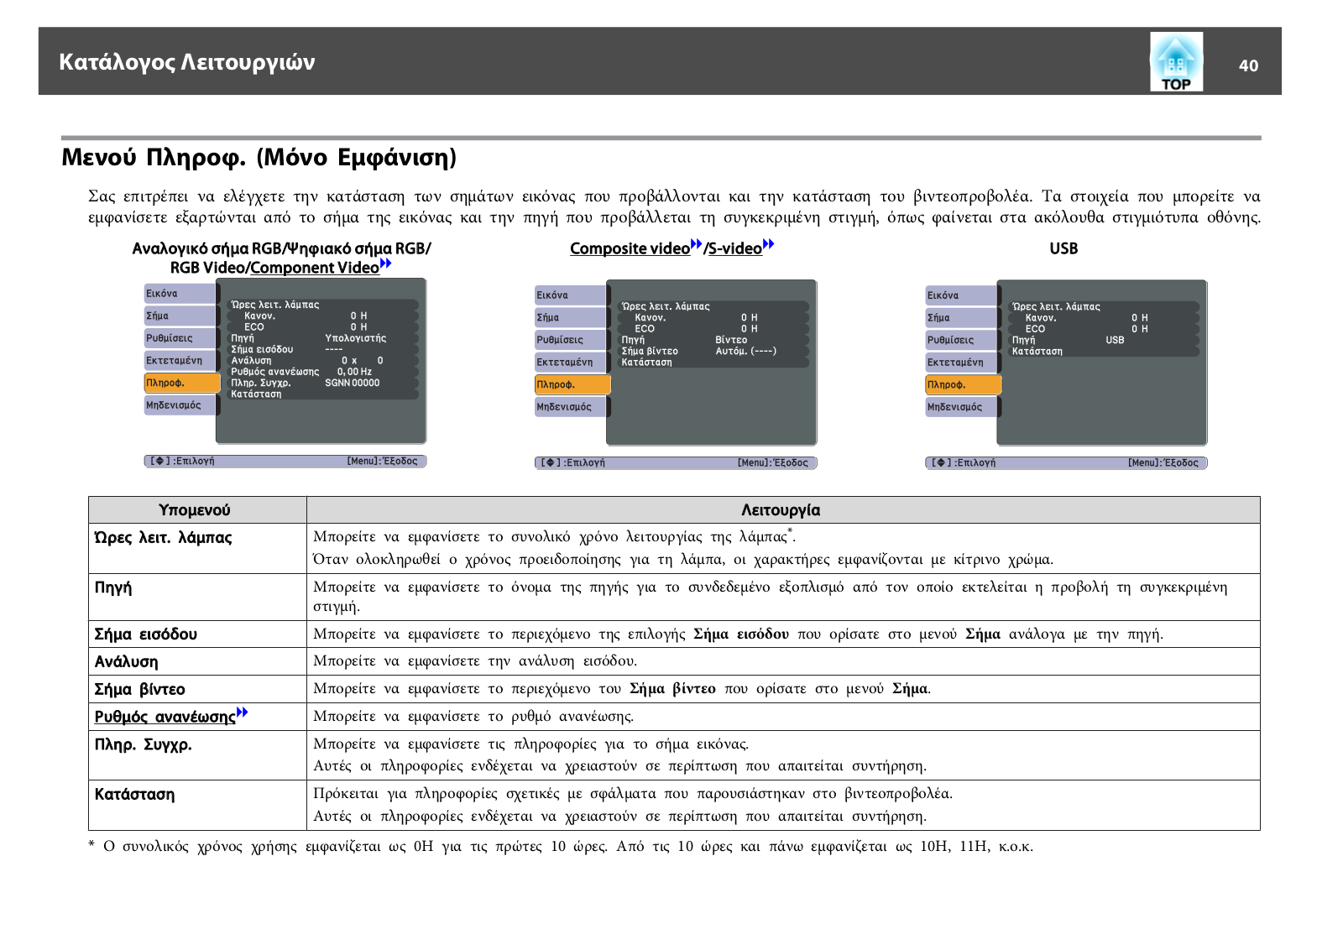1343x950 pixels.
Task: Click Υπολογιστής source value in RGB screenshot
Action: [x=356, y=338]
